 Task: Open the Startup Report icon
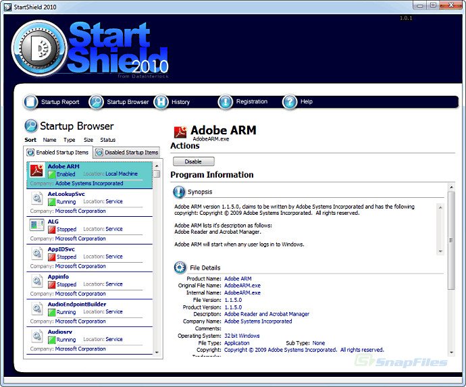(x=30, y=102)
